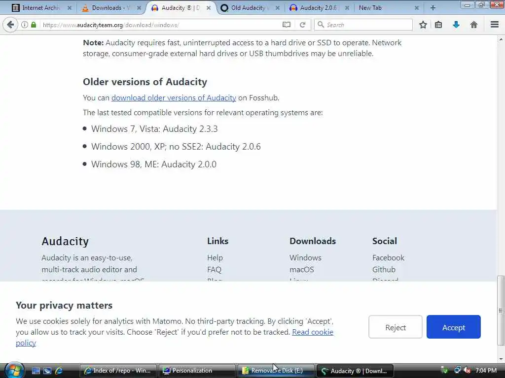This screenshot has width=505, height=378.
Task: Click the 7:04 PM clock
Action: coord(486,370)
